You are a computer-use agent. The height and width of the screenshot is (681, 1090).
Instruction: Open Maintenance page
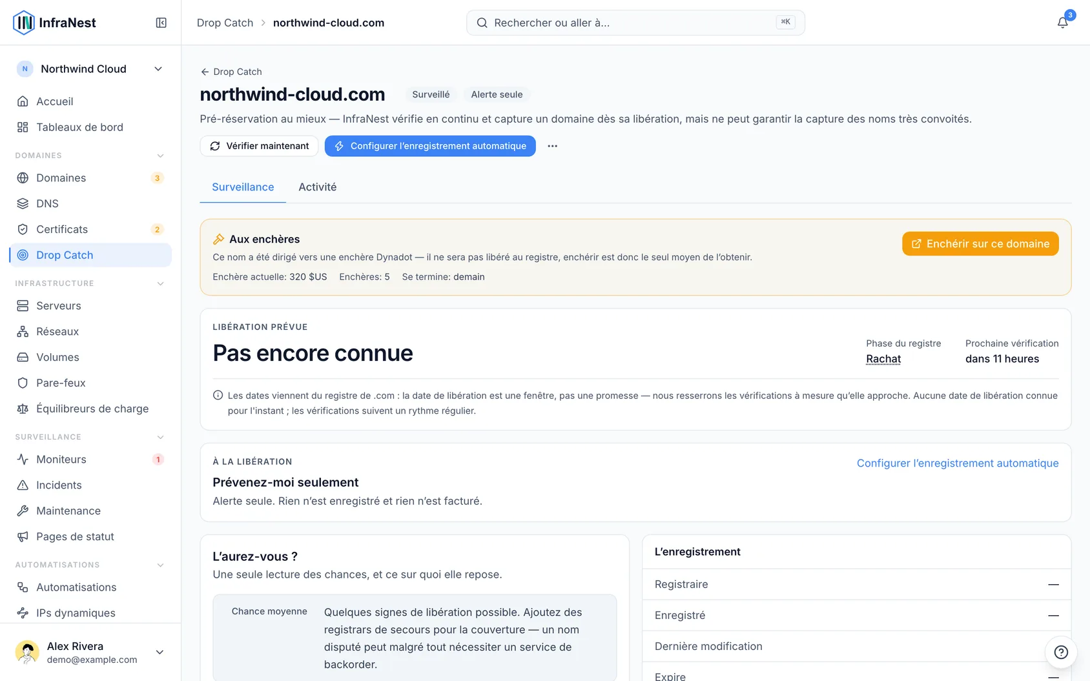[90, 511]
